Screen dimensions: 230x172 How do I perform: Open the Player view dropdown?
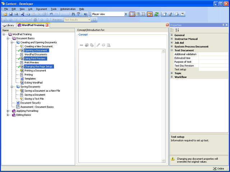(x=126, y=14)
